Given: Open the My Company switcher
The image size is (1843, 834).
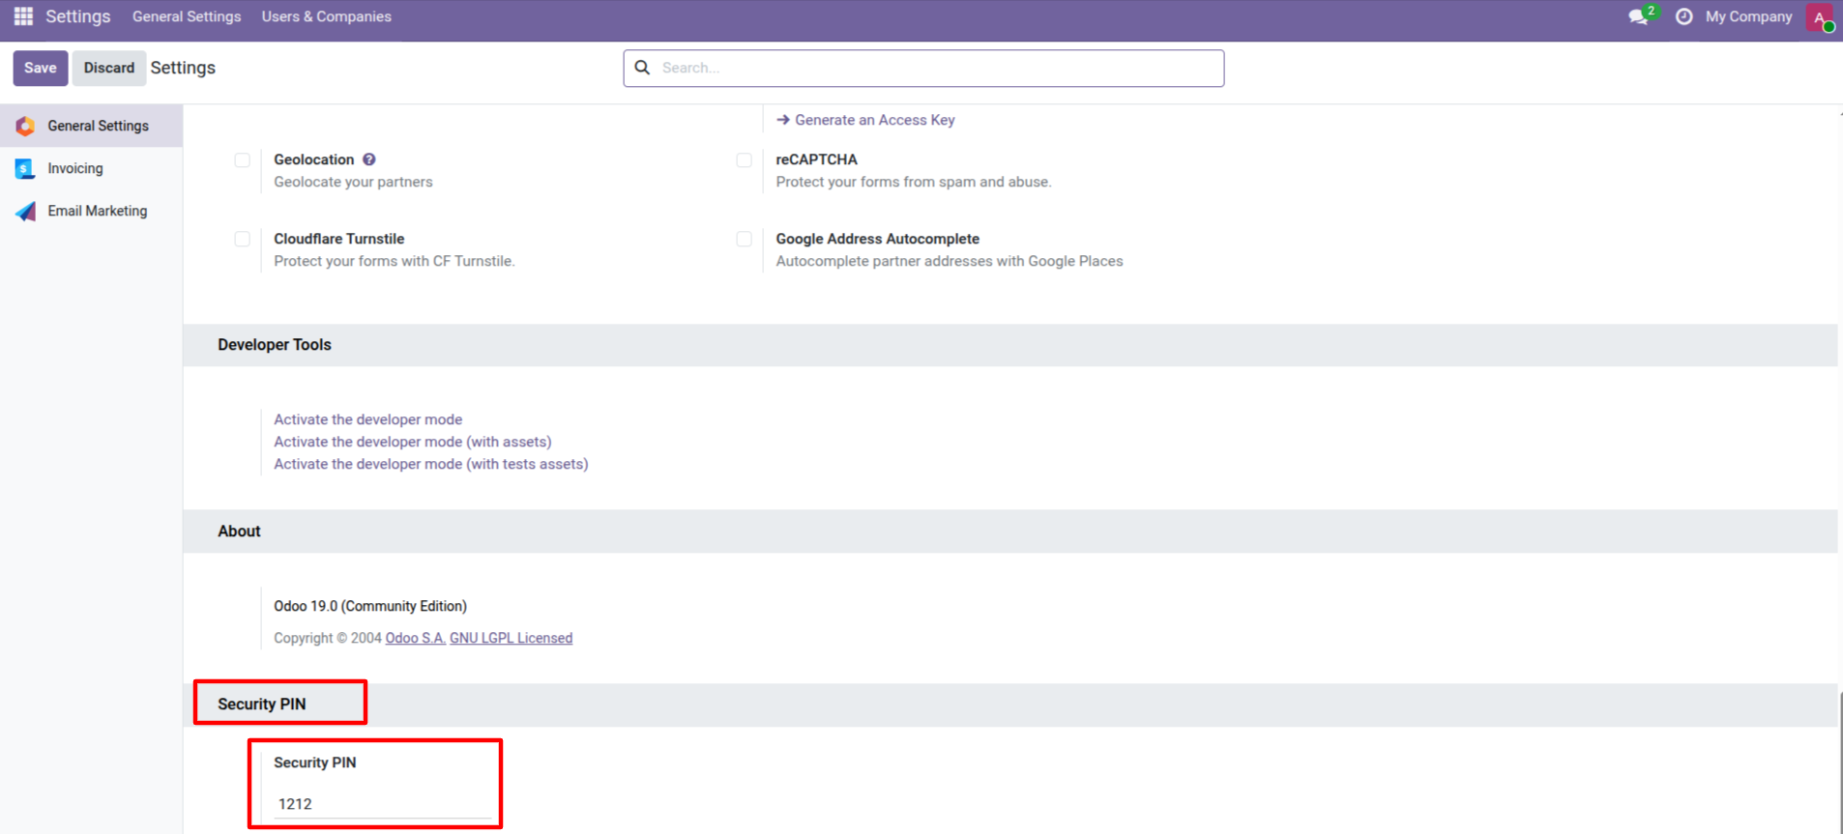Looking at the screenshot, I should 1748,16.
